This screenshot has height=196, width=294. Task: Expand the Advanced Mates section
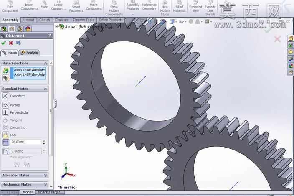point(46,175)
